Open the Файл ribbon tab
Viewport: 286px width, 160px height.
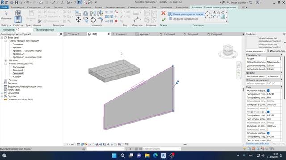(4, 8)
